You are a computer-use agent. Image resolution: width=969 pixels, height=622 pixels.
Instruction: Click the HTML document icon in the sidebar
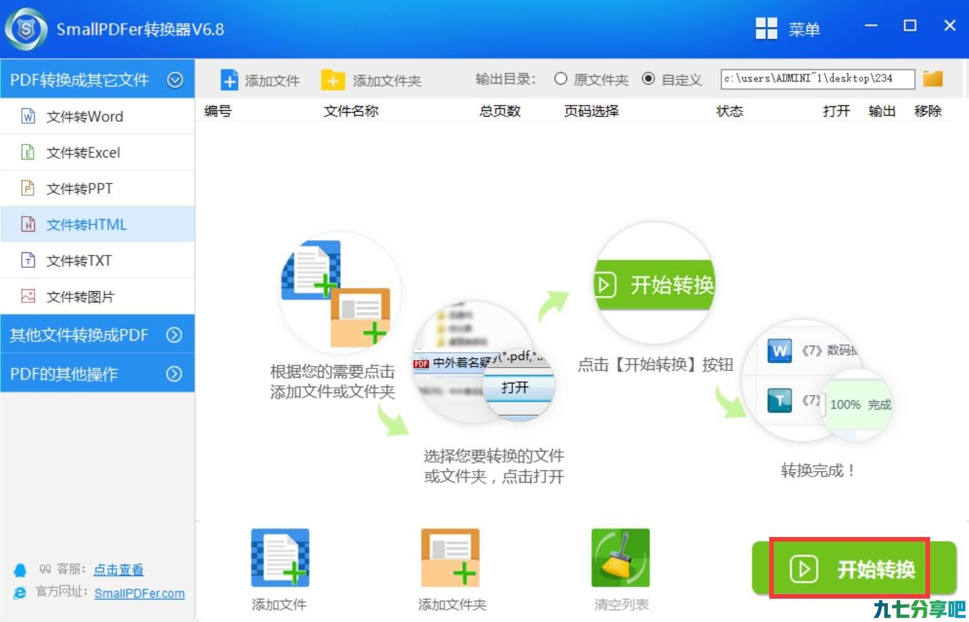(28, 224)
